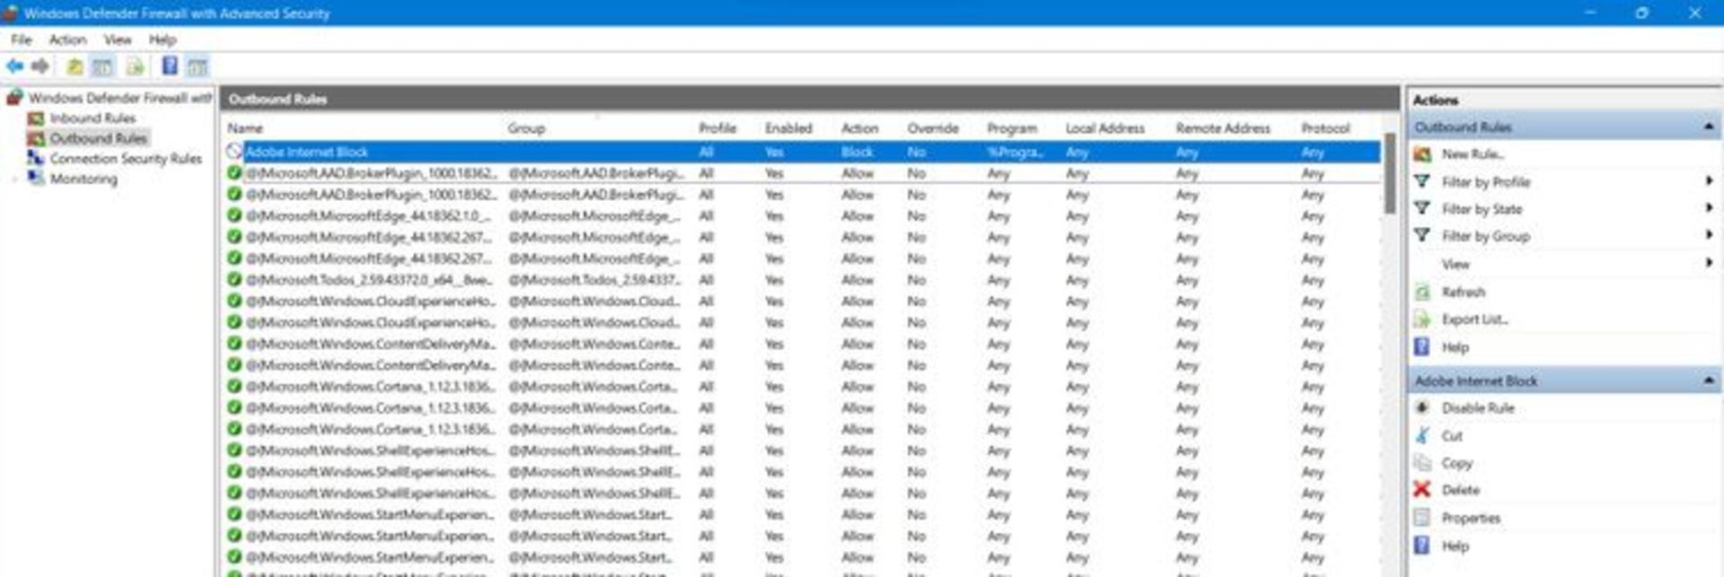Select Inbound Rules in tree
This screenshot has width=1724, height=577.
pyautogui.click(x=92, y=118)
